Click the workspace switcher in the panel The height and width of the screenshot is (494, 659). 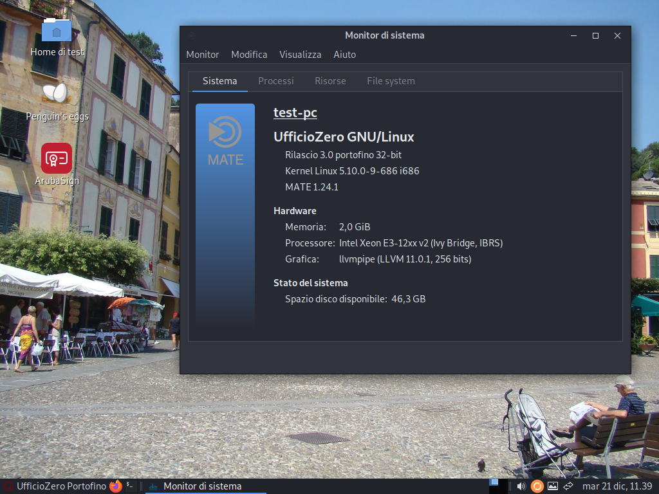(499, 486)
